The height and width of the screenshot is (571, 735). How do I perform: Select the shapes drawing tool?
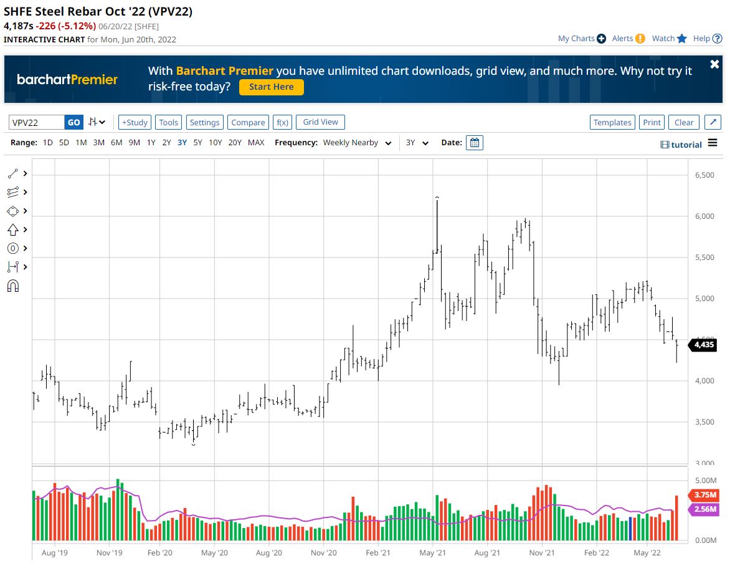tap(13, 211)
